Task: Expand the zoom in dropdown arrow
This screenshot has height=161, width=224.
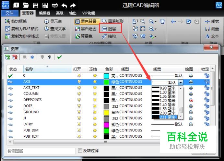Action: (x=156, y=22)
